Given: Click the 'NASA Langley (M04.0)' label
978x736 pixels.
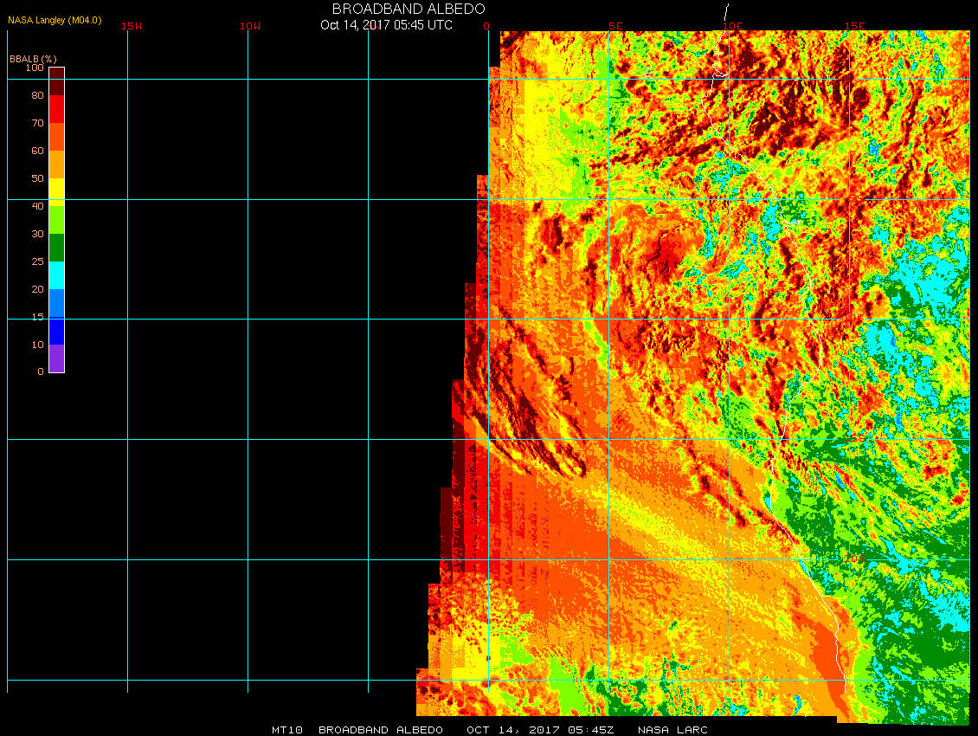Looking at the screenshot, I should pos(55,20).
